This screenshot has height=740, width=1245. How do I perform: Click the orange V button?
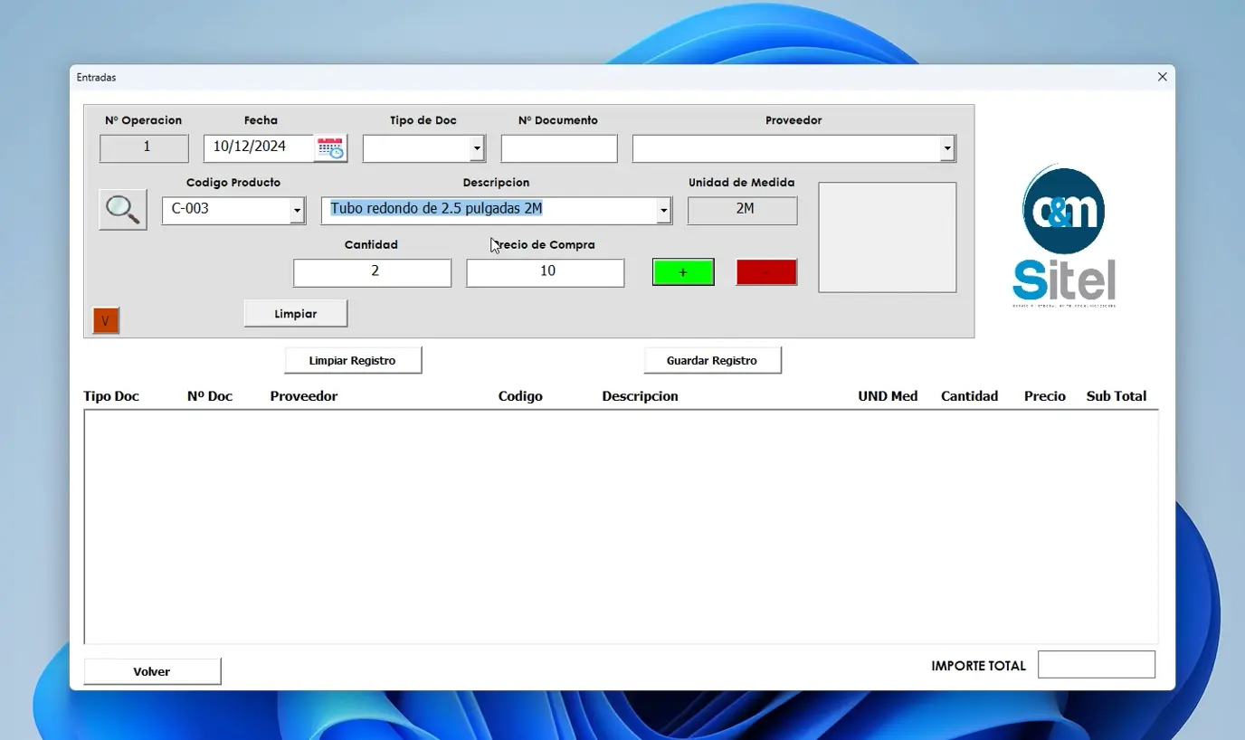pos(106,320)
